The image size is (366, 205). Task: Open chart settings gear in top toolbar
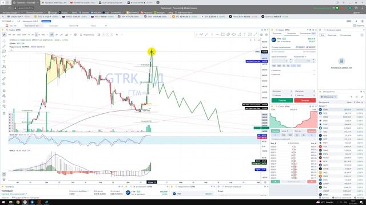(x=266, y=35)
